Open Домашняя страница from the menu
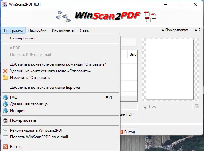 tap(61, 104)
